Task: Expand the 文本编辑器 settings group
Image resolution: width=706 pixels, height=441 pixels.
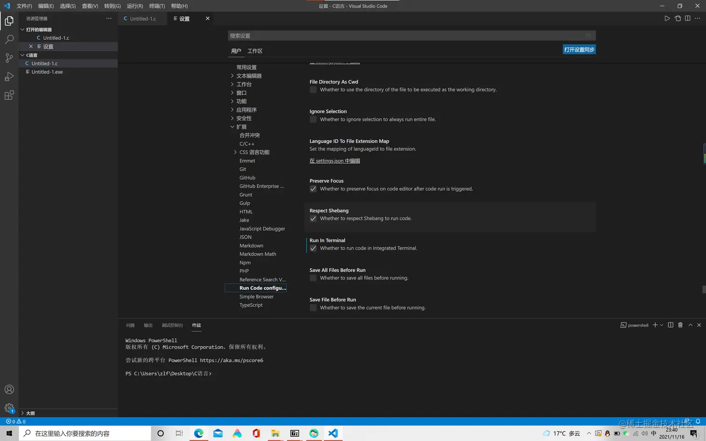Action: (x=232, y=76)
